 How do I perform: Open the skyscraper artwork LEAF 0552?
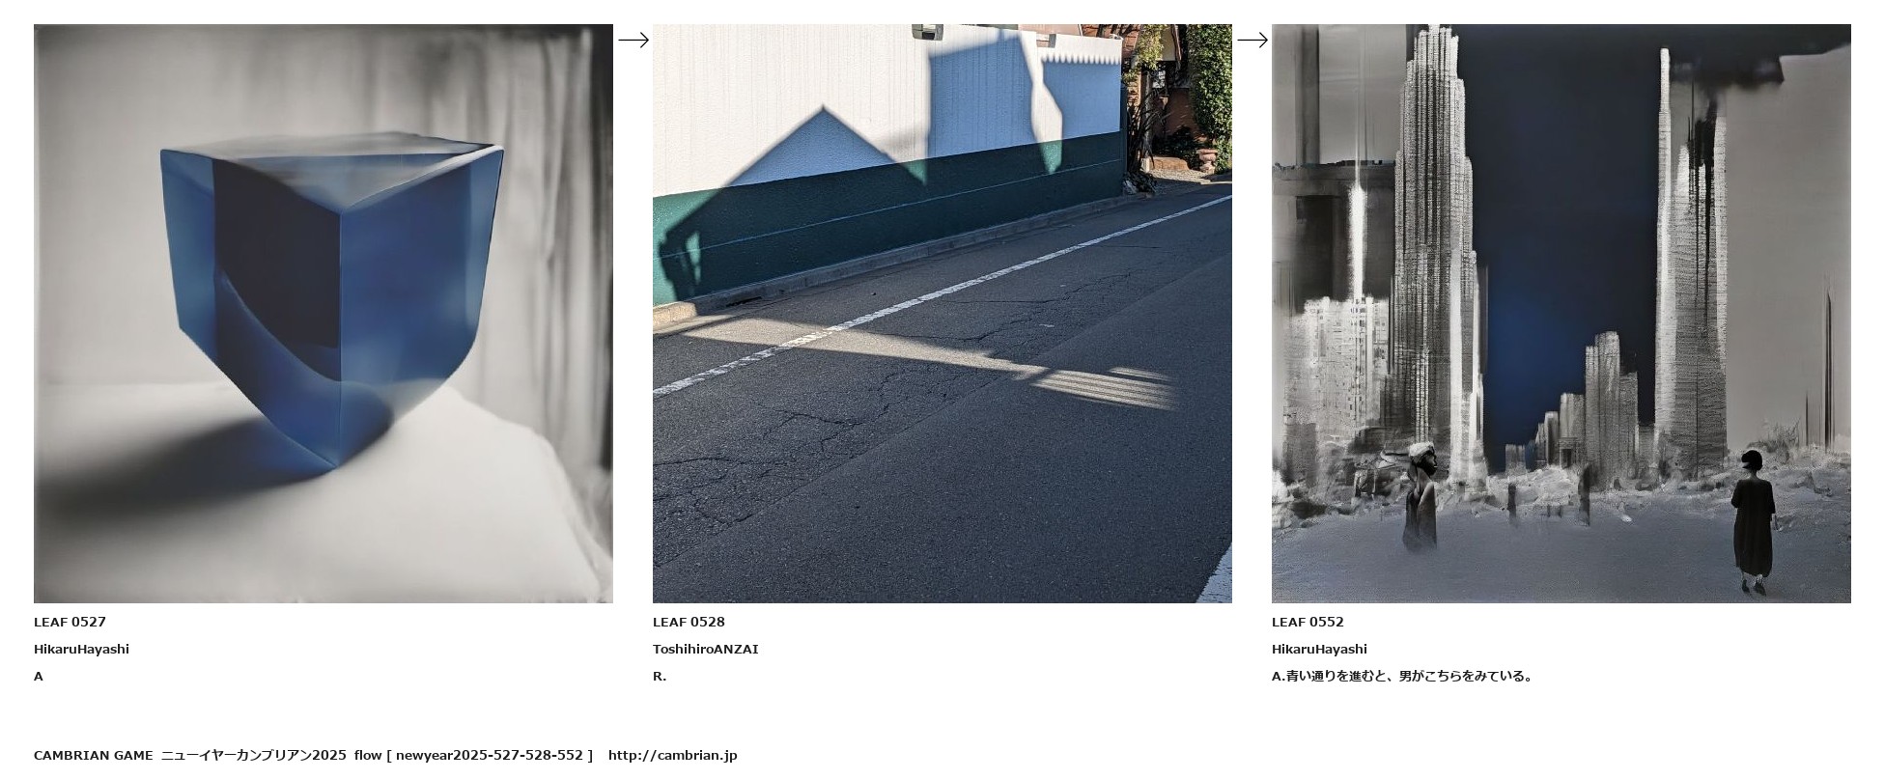(1561, 314)
